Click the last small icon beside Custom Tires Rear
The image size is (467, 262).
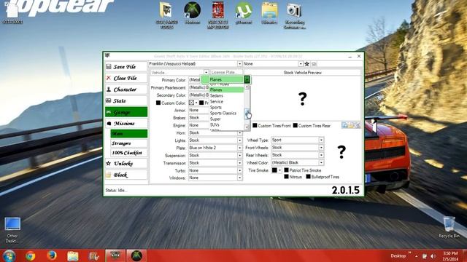tap(358, 125)
